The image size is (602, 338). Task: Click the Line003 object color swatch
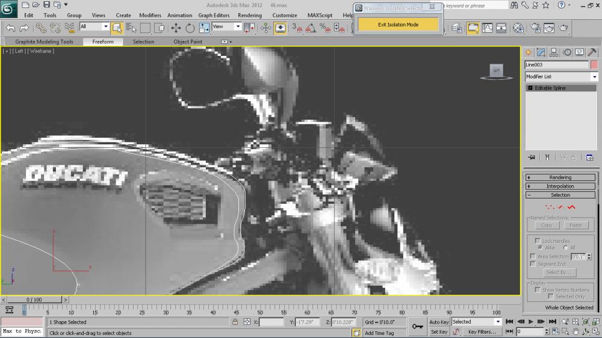click(594, 65)
